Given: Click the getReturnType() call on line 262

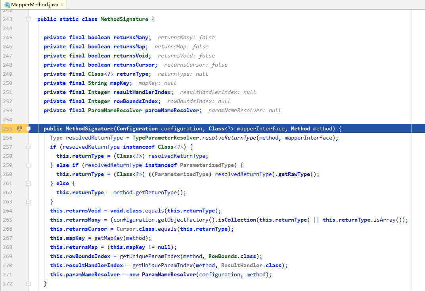Looking at the screenshot, I should pos(159,192).
